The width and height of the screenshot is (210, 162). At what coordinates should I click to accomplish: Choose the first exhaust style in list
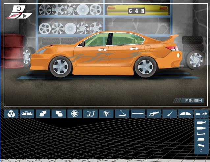click(x=201, y=123)
